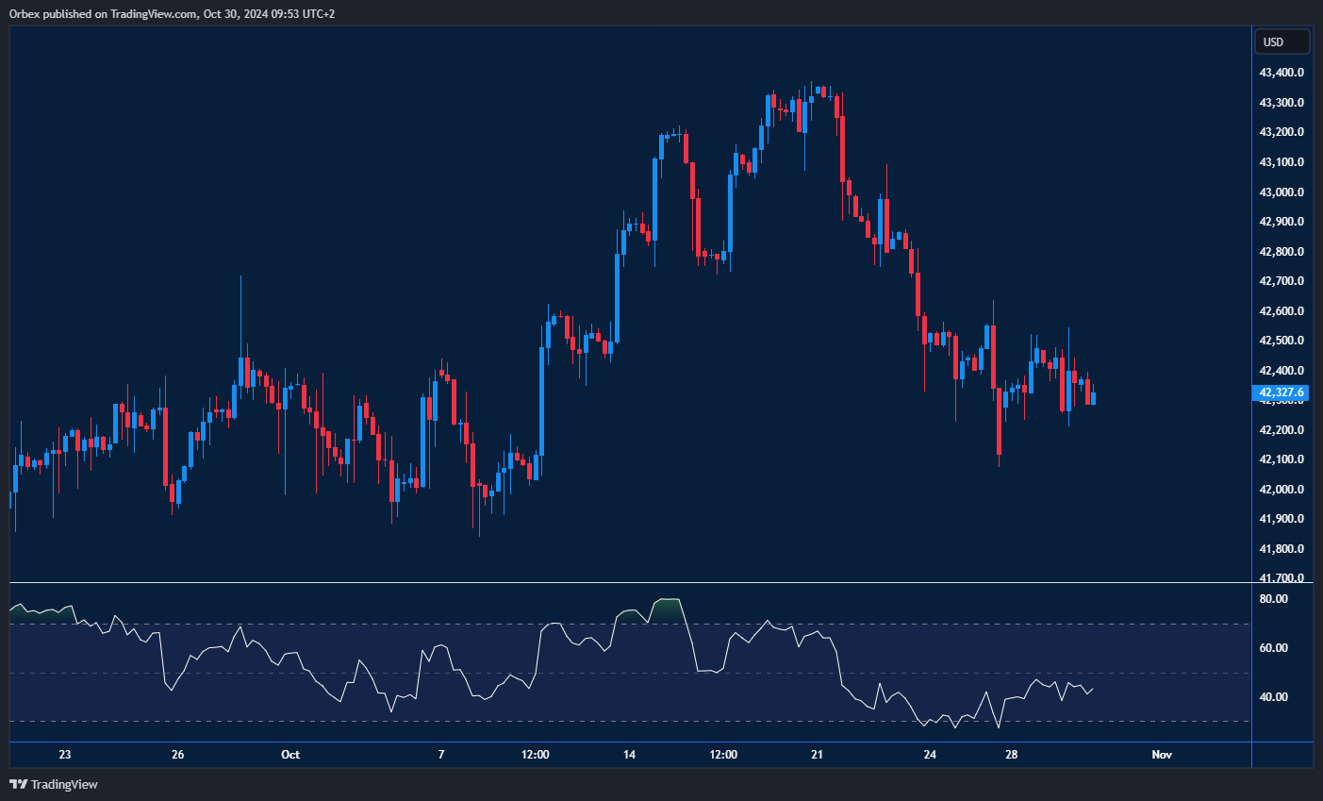Click the current price label 42,327.6
Screen dimensions: 1323x801
pyautogui.click(x=1281, y=392)
